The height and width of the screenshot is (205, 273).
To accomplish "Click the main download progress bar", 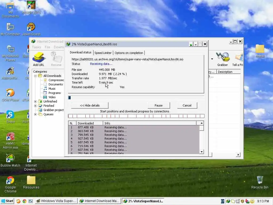I will coord(136,98).
